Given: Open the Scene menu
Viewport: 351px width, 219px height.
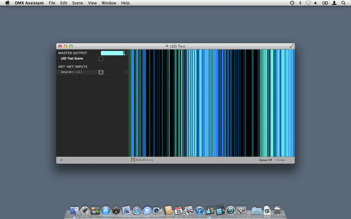Looking at the screenshot, I should click(78, 3).
